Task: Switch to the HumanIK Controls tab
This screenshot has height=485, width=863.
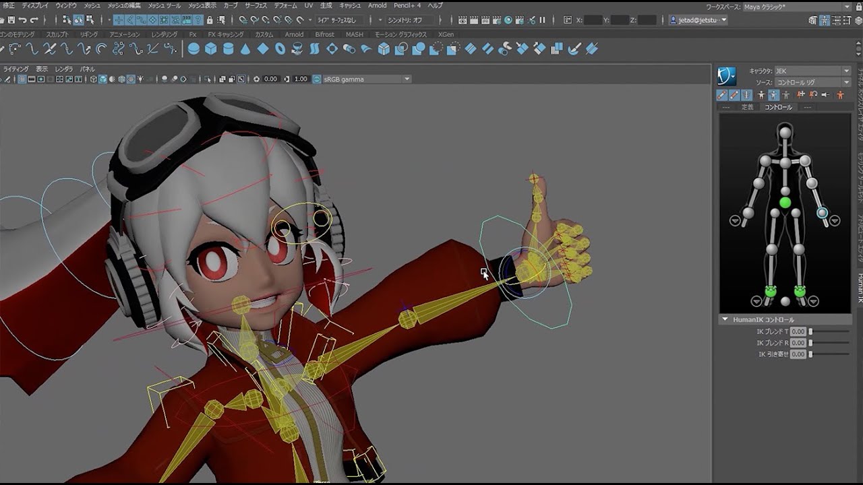Action: point(778,107)
